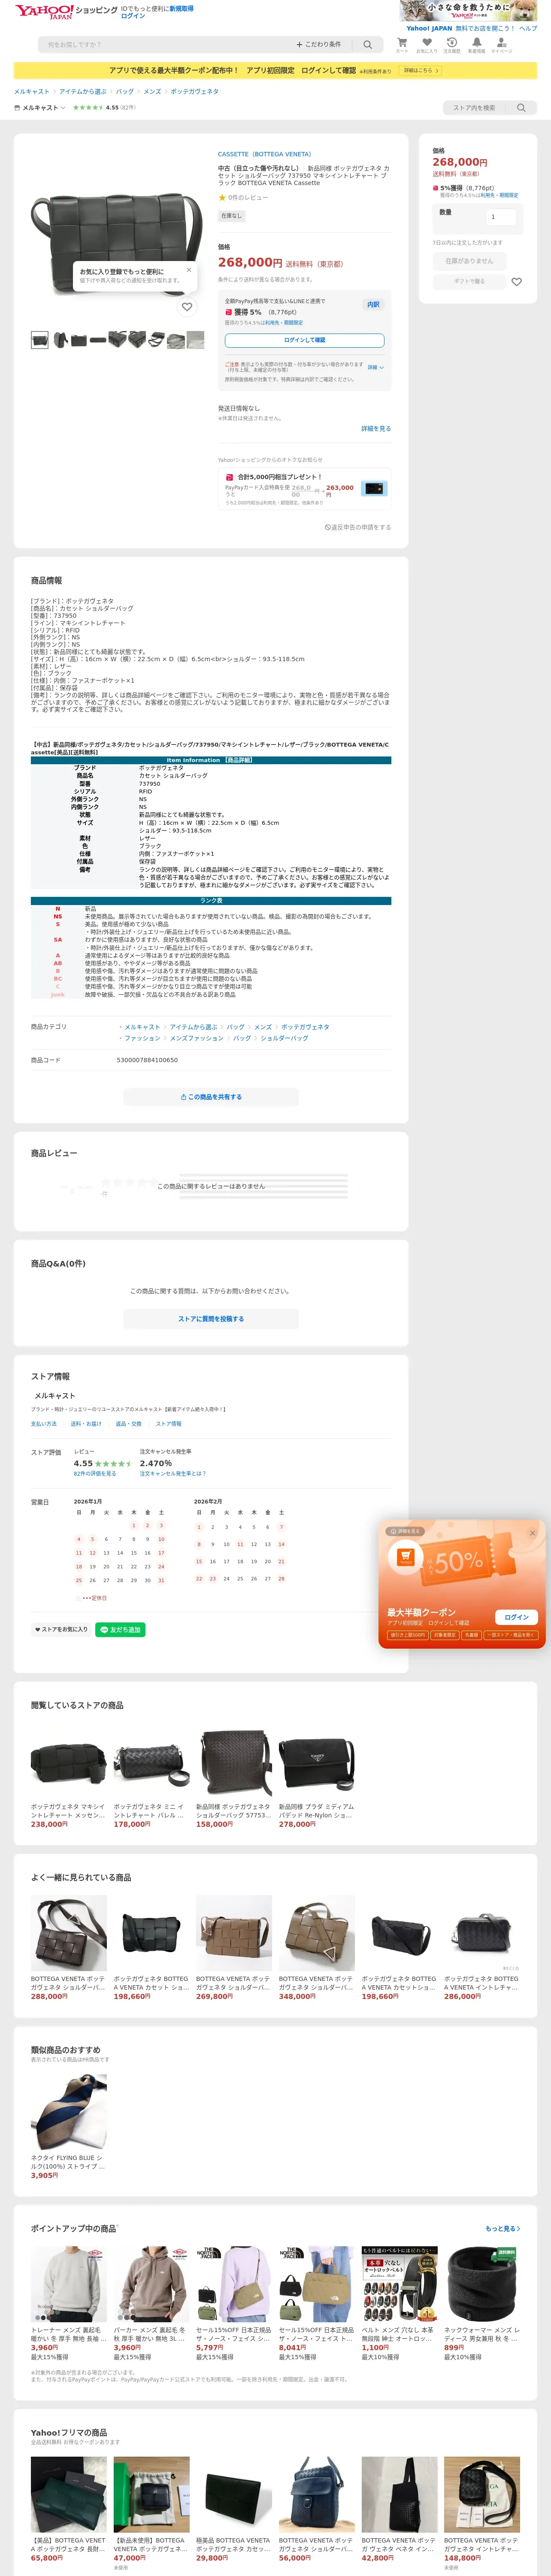Select second product thumbnail image
The width and height of the screenshot is (551, 2576).
click(x=60, y=340)
